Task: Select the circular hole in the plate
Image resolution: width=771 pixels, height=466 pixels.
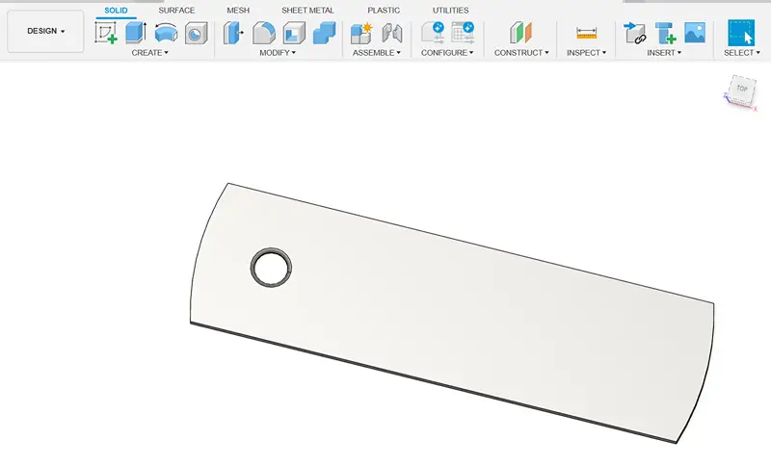Action: pos(271,267)
